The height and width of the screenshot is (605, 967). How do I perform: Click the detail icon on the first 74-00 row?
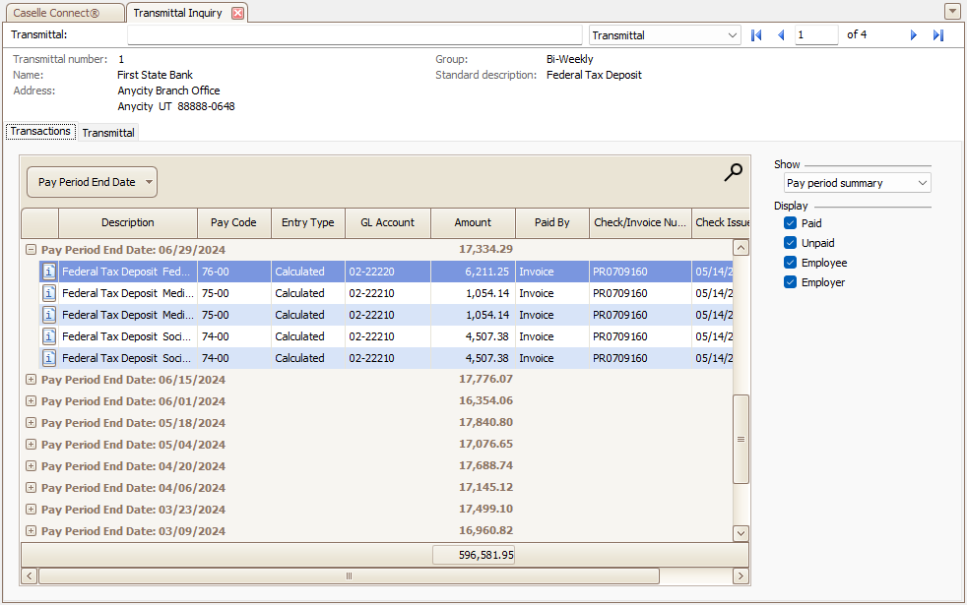(x=49, y=336)
